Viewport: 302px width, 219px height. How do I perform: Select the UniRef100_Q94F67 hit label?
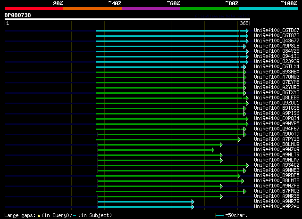coord(277,129)
